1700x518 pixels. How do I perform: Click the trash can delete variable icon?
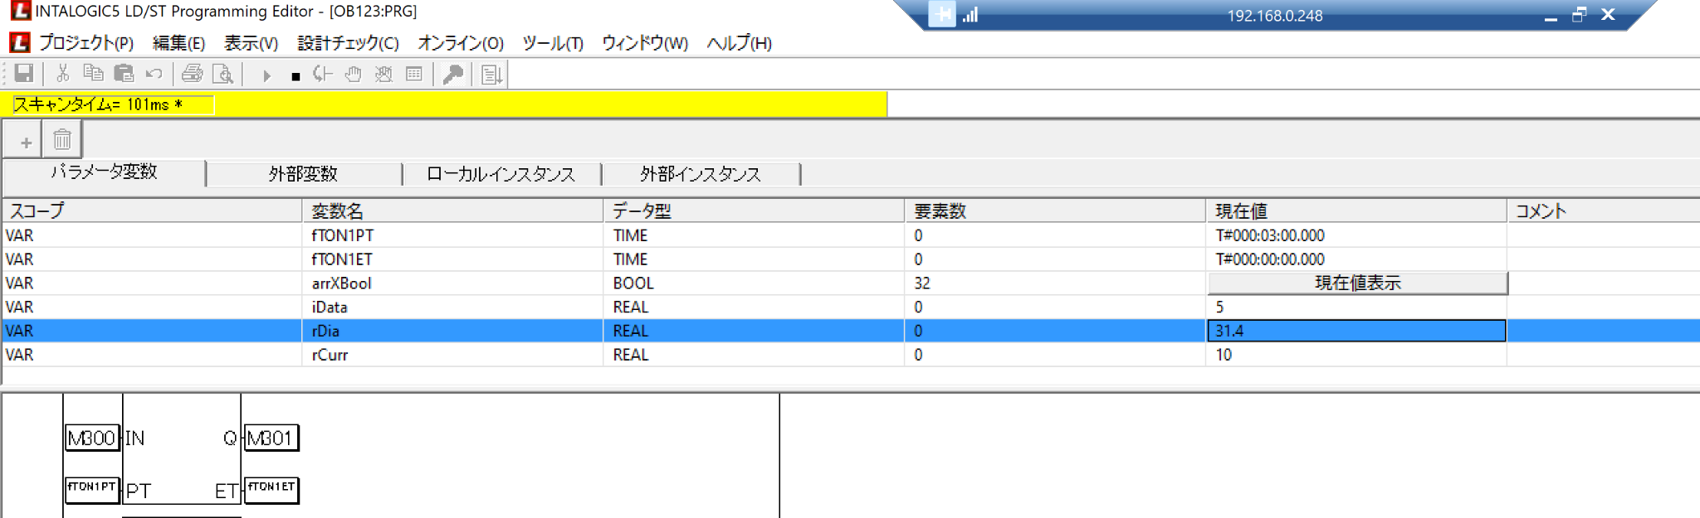coord(62,140)
